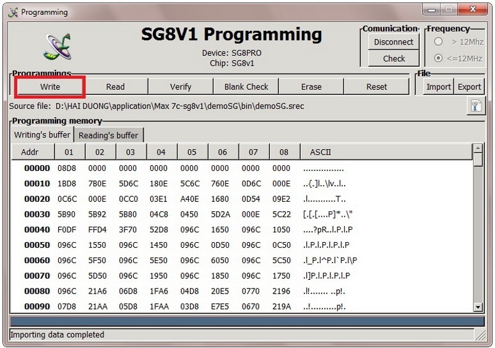
Task: Click cell value 3F70
Action: tap(127, 230)
